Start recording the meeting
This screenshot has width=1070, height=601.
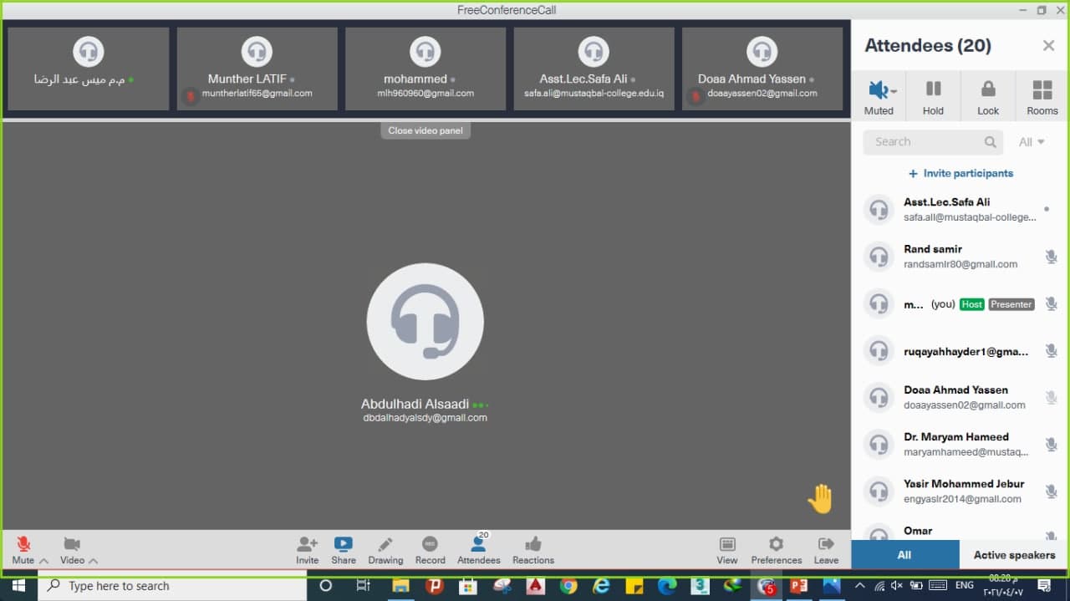430,548
